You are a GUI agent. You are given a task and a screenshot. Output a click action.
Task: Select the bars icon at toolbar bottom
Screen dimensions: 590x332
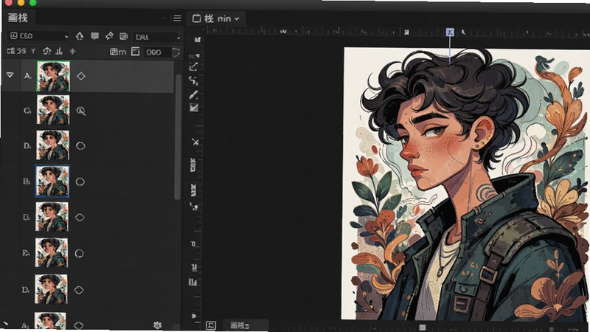[192, 282]
